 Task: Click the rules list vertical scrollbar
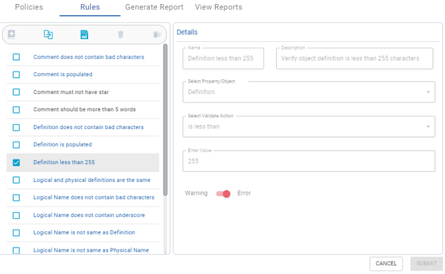click(166, 119)
